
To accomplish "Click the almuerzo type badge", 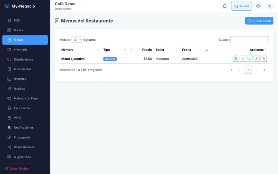I will click(x=110, y=59).
